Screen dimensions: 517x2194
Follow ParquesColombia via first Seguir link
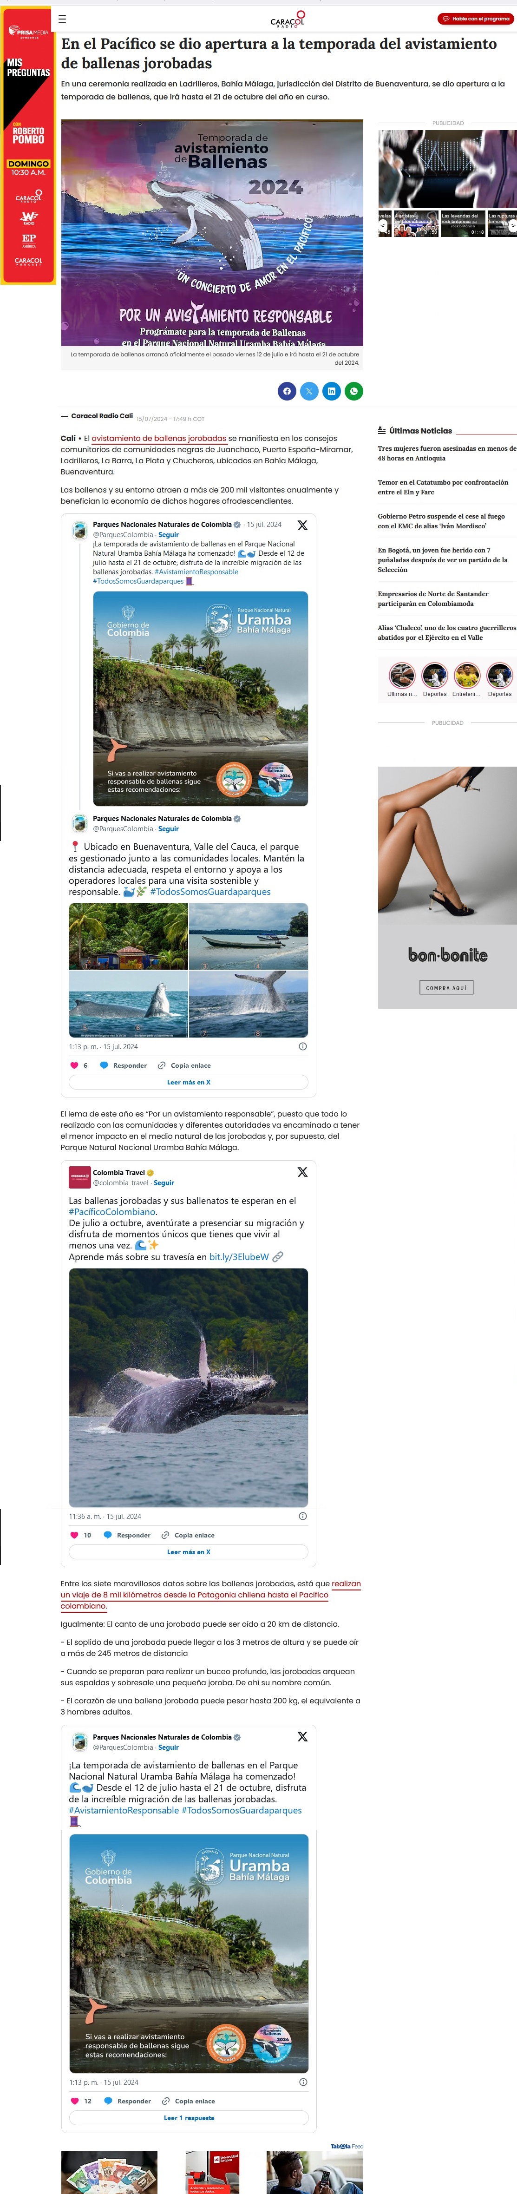pos(169,535)
